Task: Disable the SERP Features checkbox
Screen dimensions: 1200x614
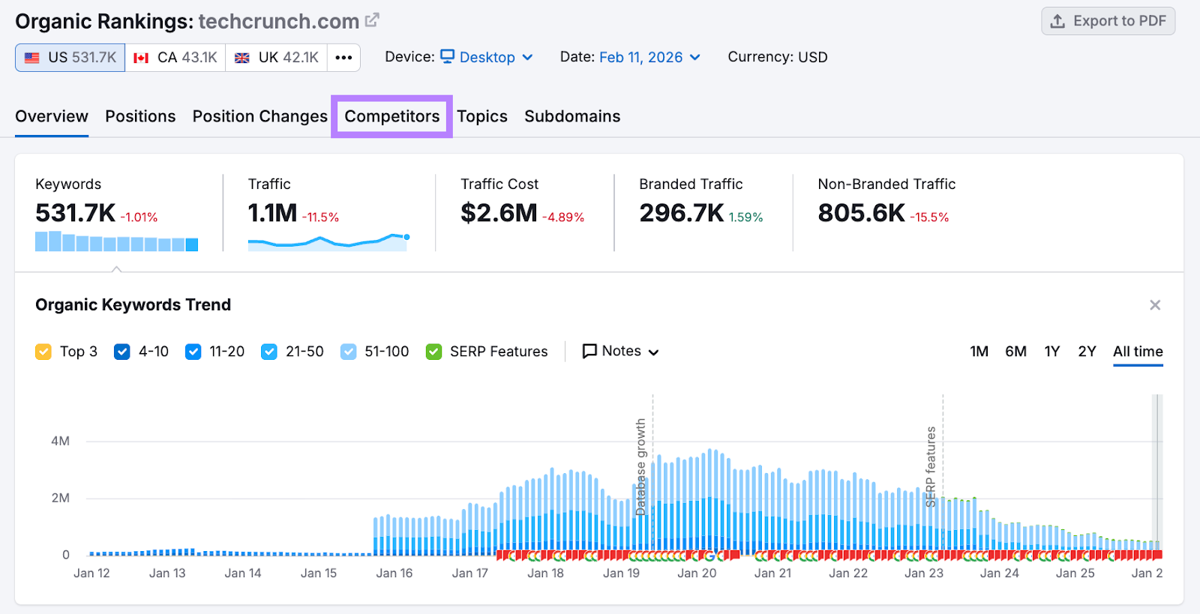Action: (433, 352)
